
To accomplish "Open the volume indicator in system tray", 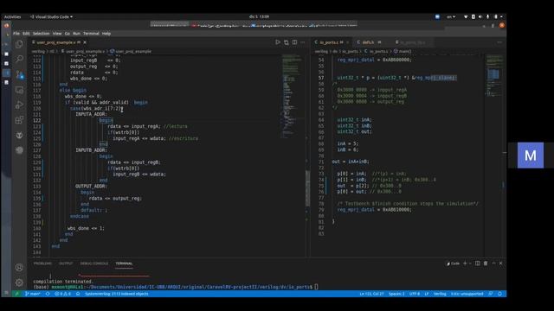I will tap(480, 16).
